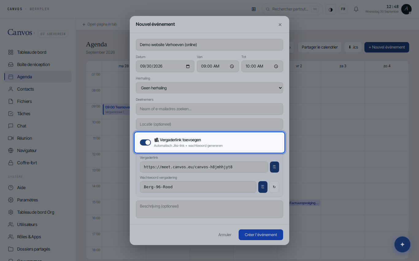Download the .ics calendar file
This screenshot has height=261, width=419.
(x=353, y=47)
